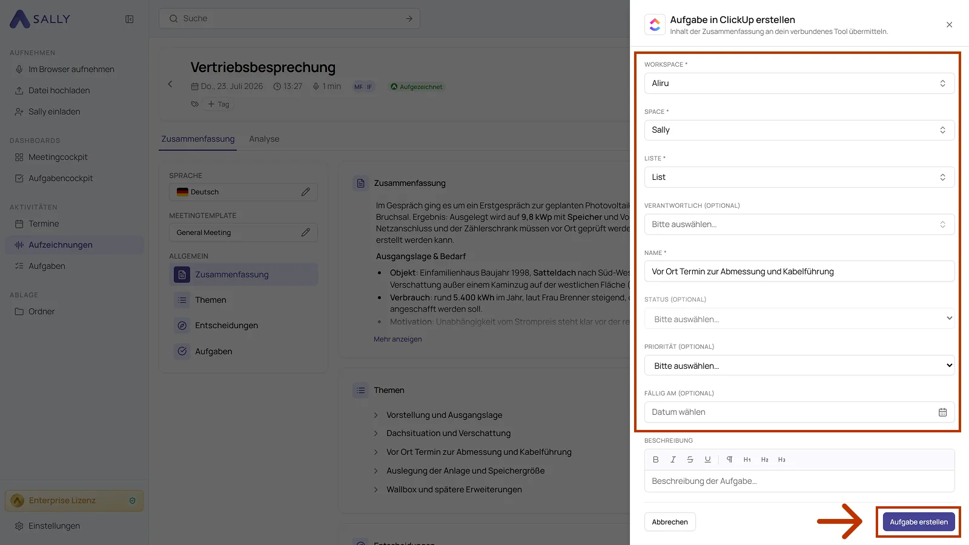Click the tag label icon
Screen dimensions: 969x545
click(x=194, y=104)
